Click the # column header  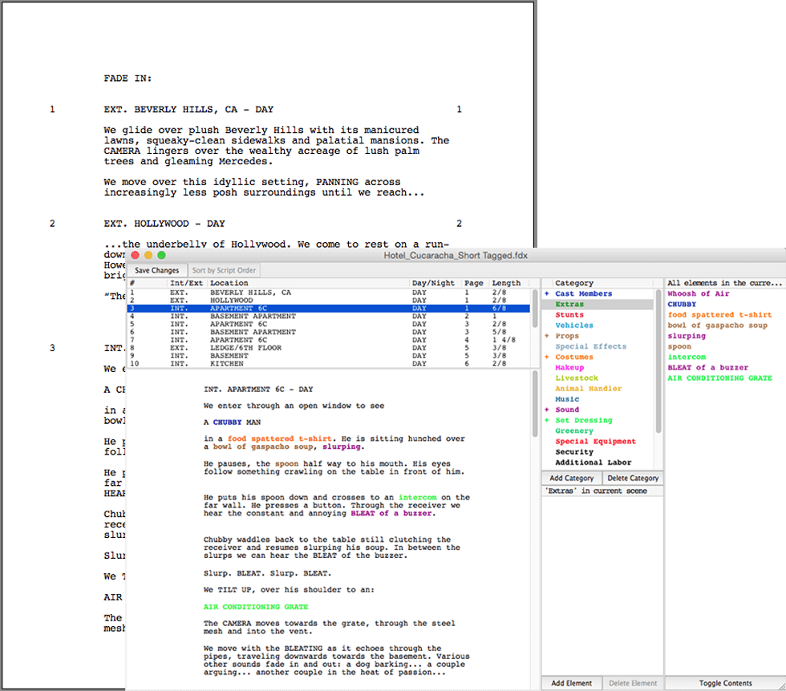coord(147,283)
